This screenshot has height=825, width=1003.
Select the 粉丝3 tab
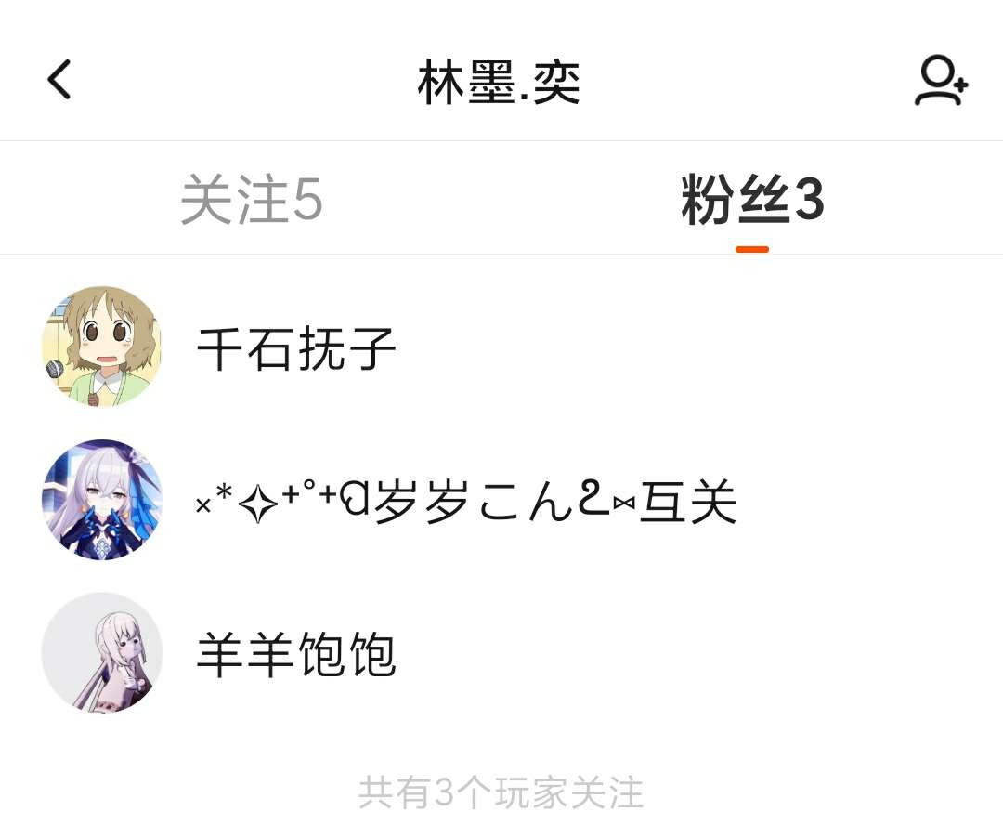pyautogui.click(x=752, y=199)
